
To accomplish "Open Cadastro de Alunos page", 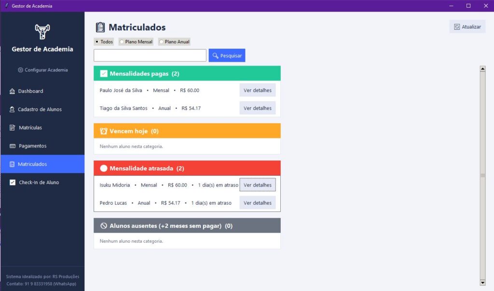I will tap(42, 109).
